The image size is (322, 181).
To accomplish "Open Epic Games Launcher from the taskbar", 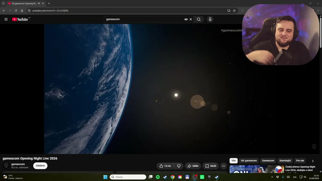I will [209, 177].
